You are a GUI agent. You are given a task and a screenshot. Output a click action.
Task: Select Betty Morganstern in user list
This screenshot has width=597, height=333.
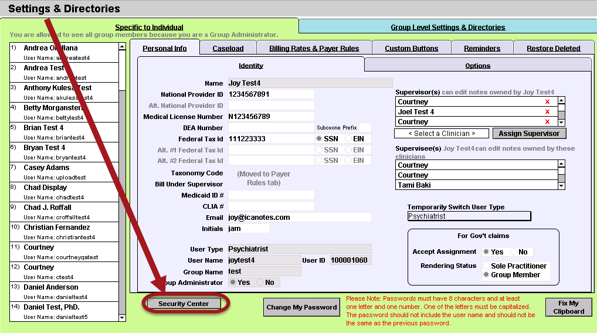[x=53, y=108]
